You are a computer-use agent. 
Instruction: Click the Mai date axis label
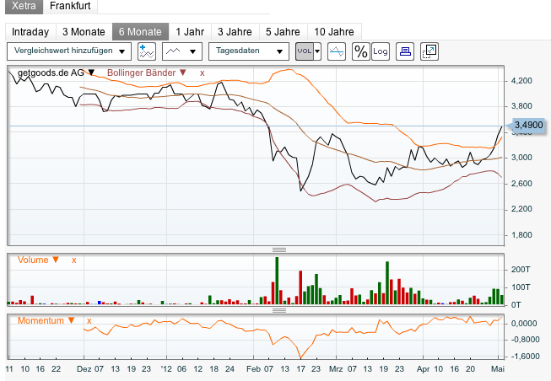point(498,369)
